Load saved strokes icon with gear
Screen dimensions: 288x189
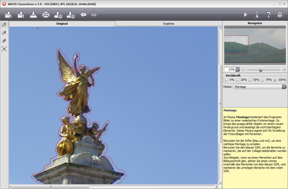click(58, 15)
